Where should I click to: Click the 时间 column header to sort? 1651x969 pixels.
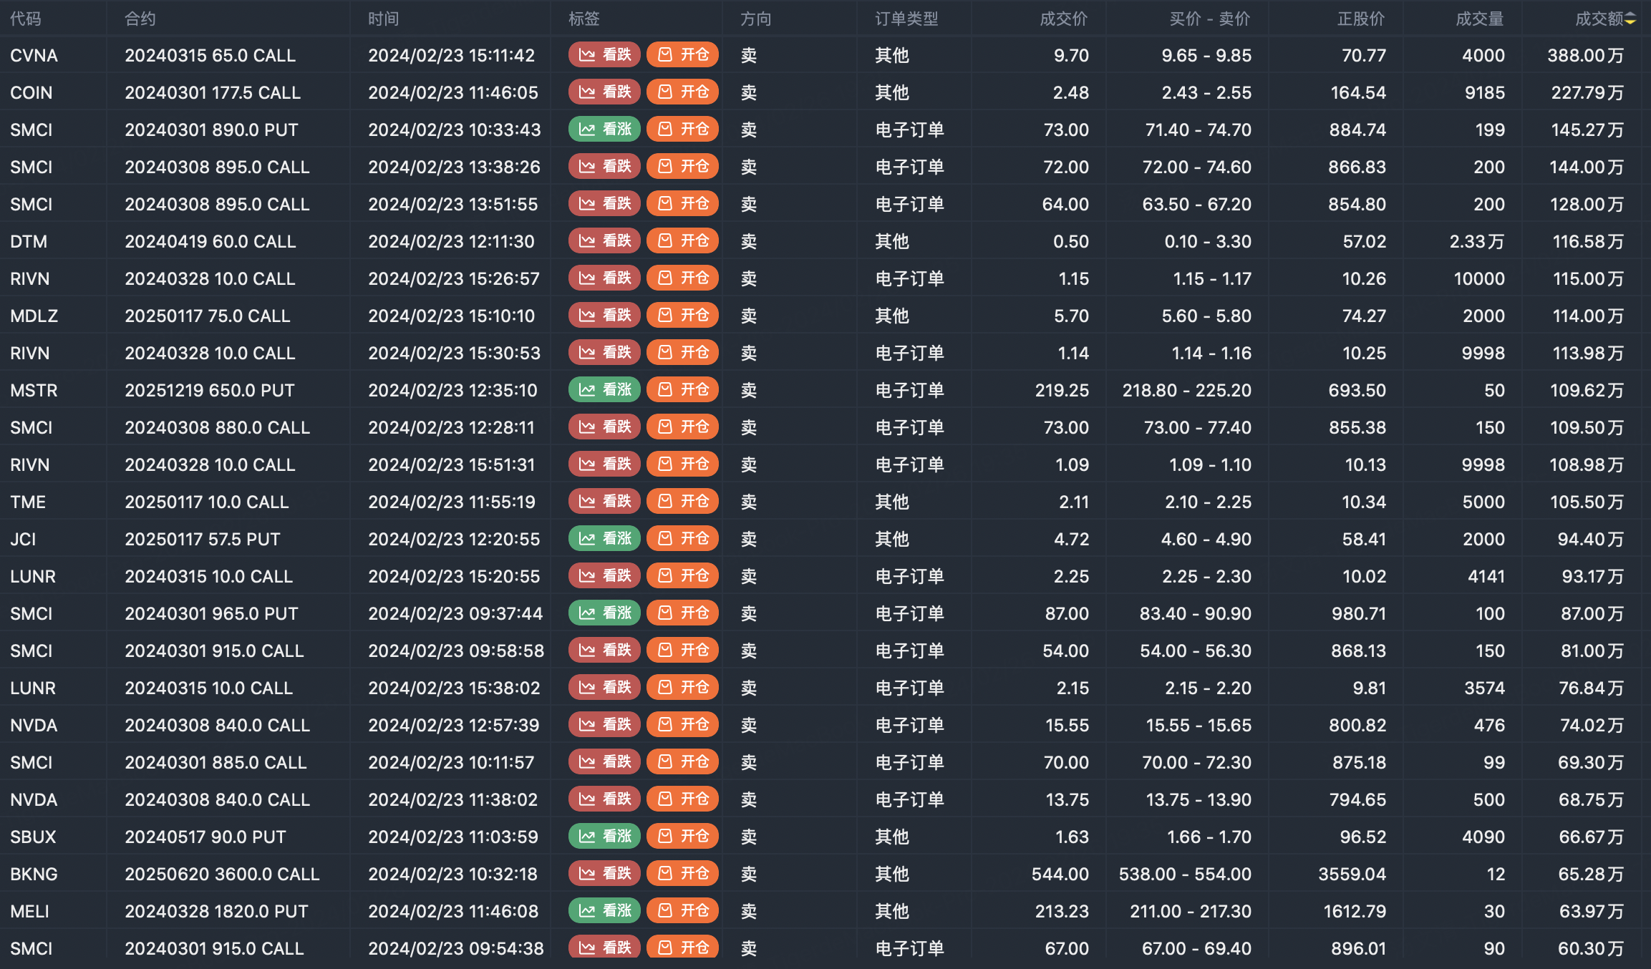[384, 19]
